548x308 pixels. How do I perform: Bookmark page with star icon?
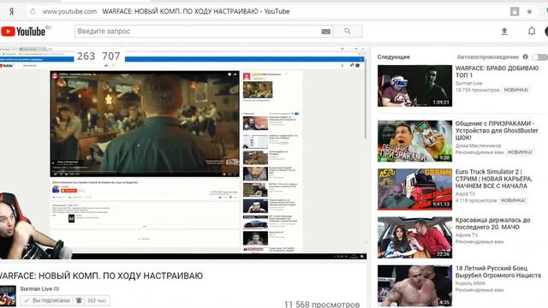click(x=529, y=11)
